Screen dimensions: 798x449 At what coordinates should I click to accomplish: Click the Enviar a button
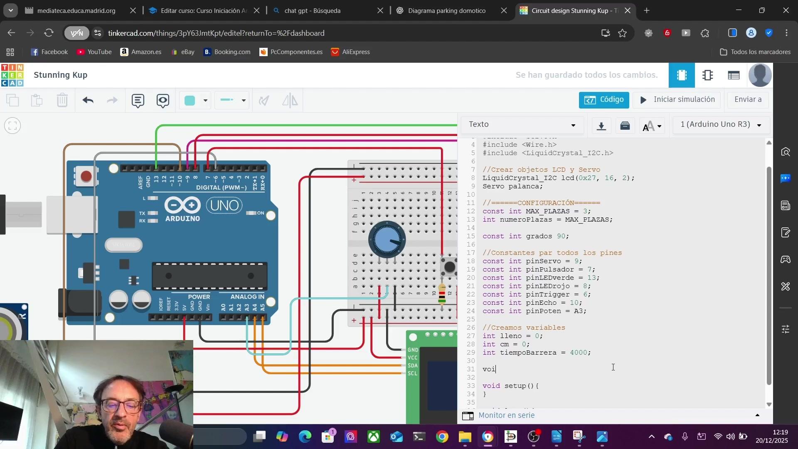coord(747,100)
